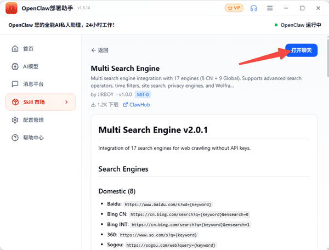The height and width of the screenshot is (250, 329).
Task: Click the author text by JIRBOY
Action: coord(102,95)
